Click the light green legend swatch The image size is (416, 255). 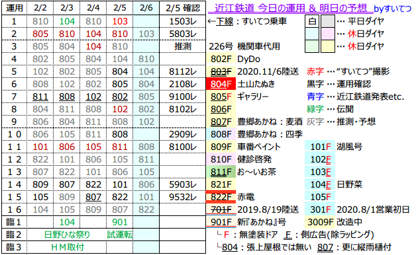pyautogui.click(x=312, y=46)
